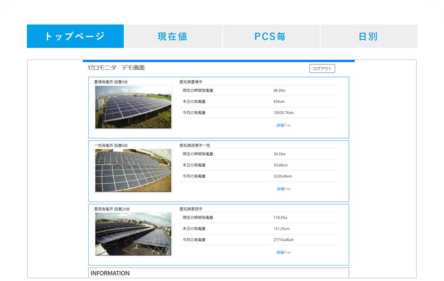This screenshot has width=444, height=281.
Task: Click the ゼロモニタ デモ画面 title
Action: (x=116, y=68)
